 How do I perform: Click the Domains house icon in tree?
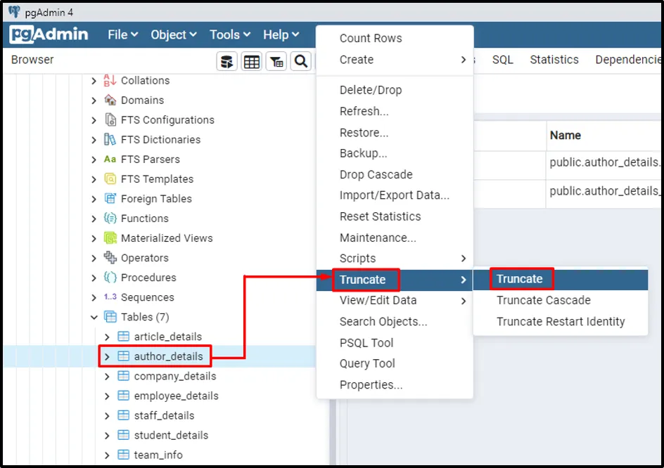(110, 100)
